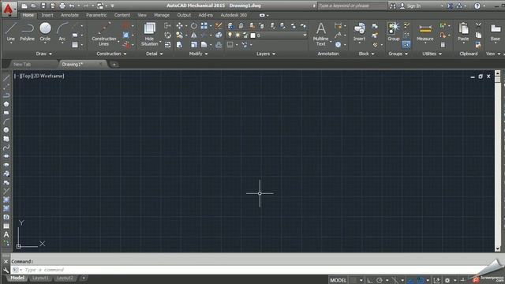
Task: Expand the Detail panel
Action: 155,54
